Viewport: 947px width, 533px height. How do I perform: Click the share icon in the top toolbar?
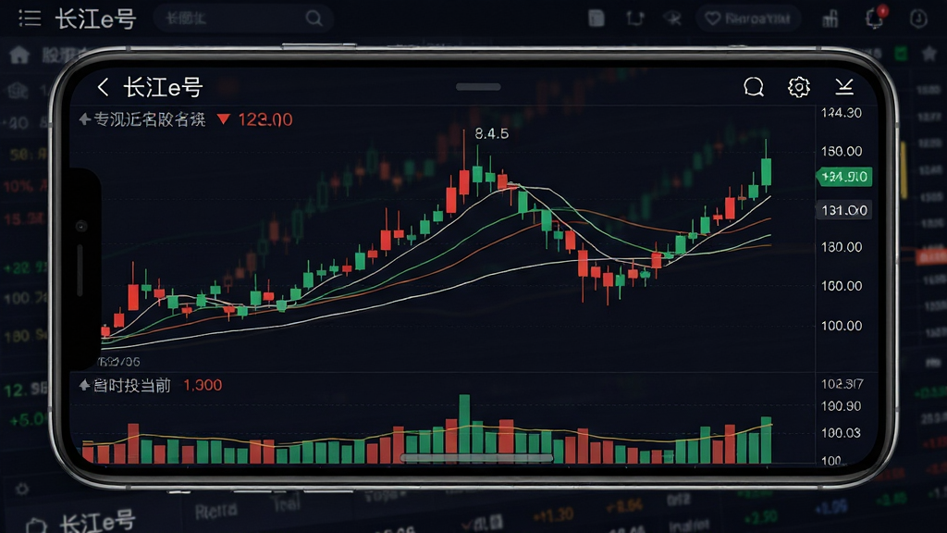click(634, 19)
